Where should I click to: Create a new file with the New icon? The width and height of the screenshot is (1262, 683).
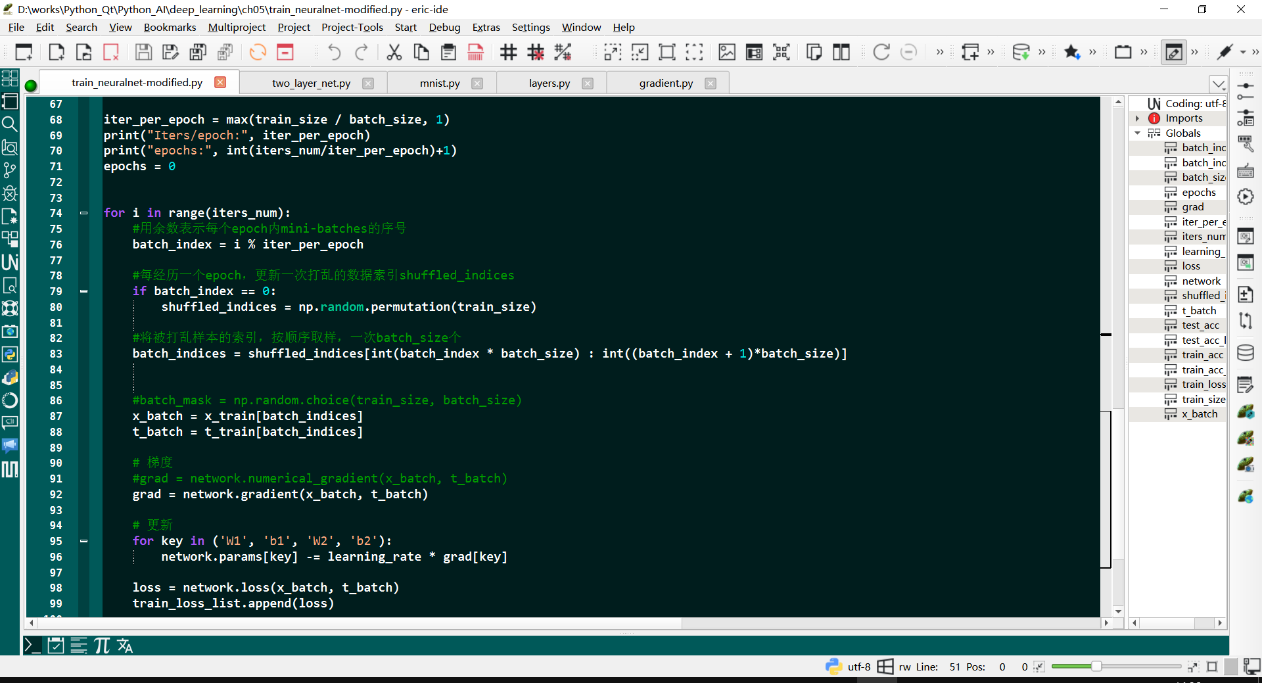point(57,52)
